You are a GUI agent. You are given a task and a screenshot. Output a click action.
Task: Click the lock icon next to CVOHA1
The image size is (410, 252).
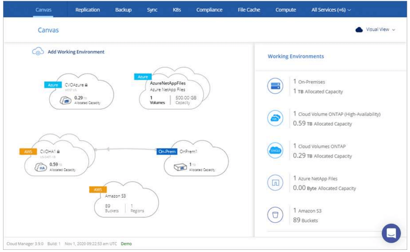[58, 151]
